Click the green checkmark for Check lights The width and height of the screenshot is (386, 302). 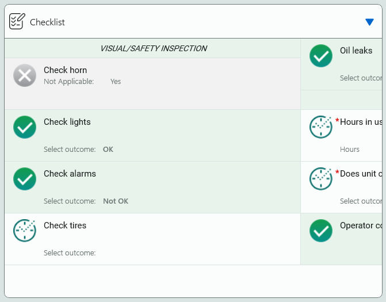coord(25,127)
